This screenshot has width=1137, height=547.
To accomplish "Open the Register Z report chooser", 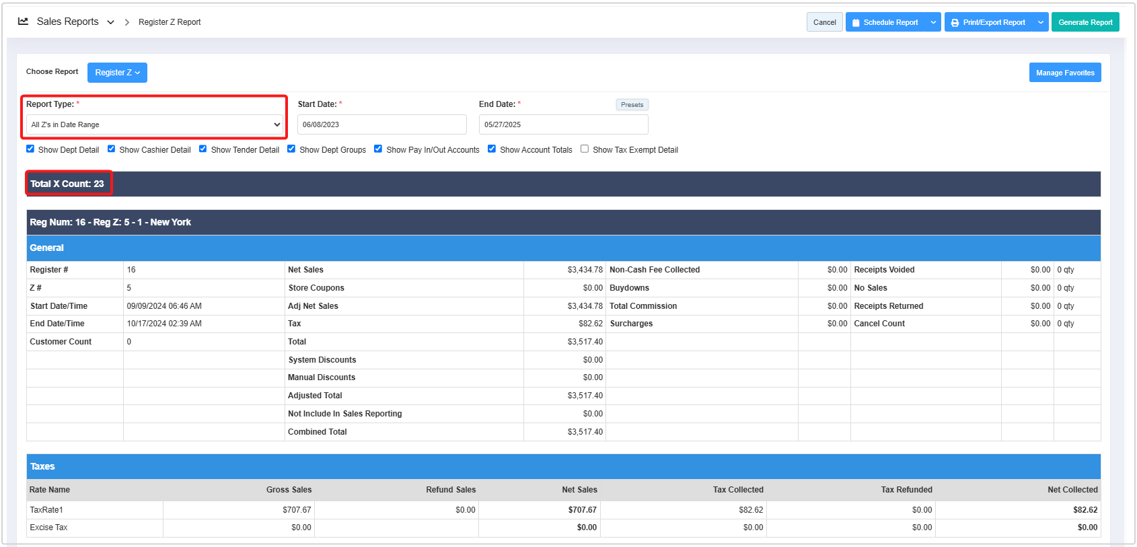I will click(117, 73).
